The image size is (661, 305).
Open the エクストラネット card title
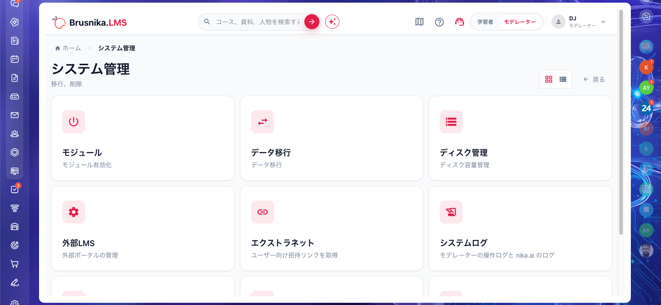(283, 243)
